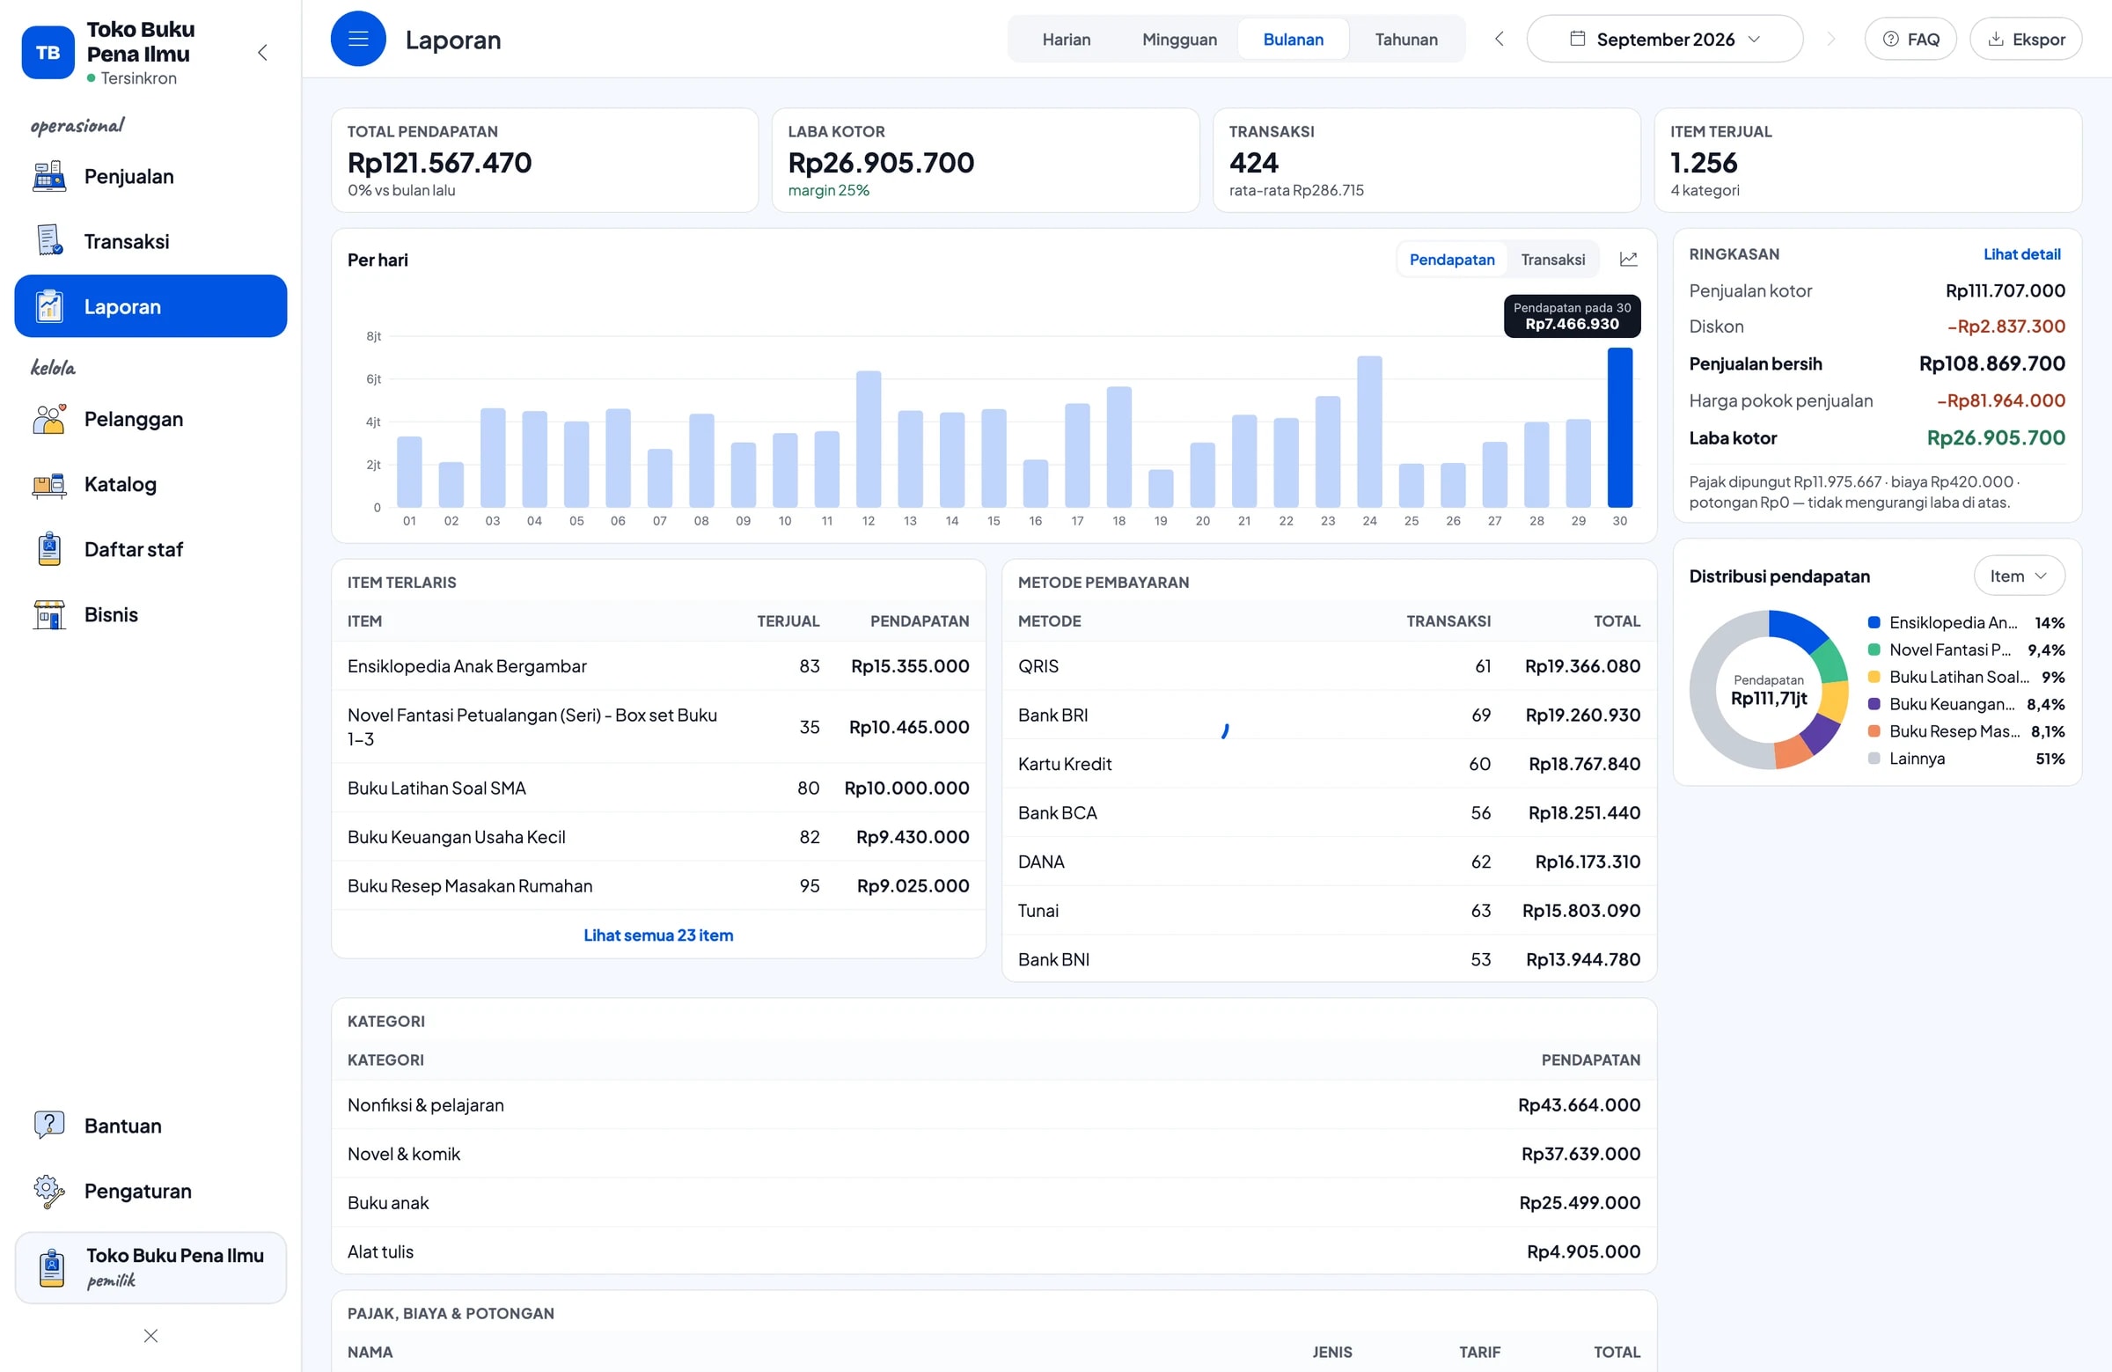This screenshot has height=1372, width=2112.
Task: Click the Alat tulis category row
Action: tap(994, 1251)
